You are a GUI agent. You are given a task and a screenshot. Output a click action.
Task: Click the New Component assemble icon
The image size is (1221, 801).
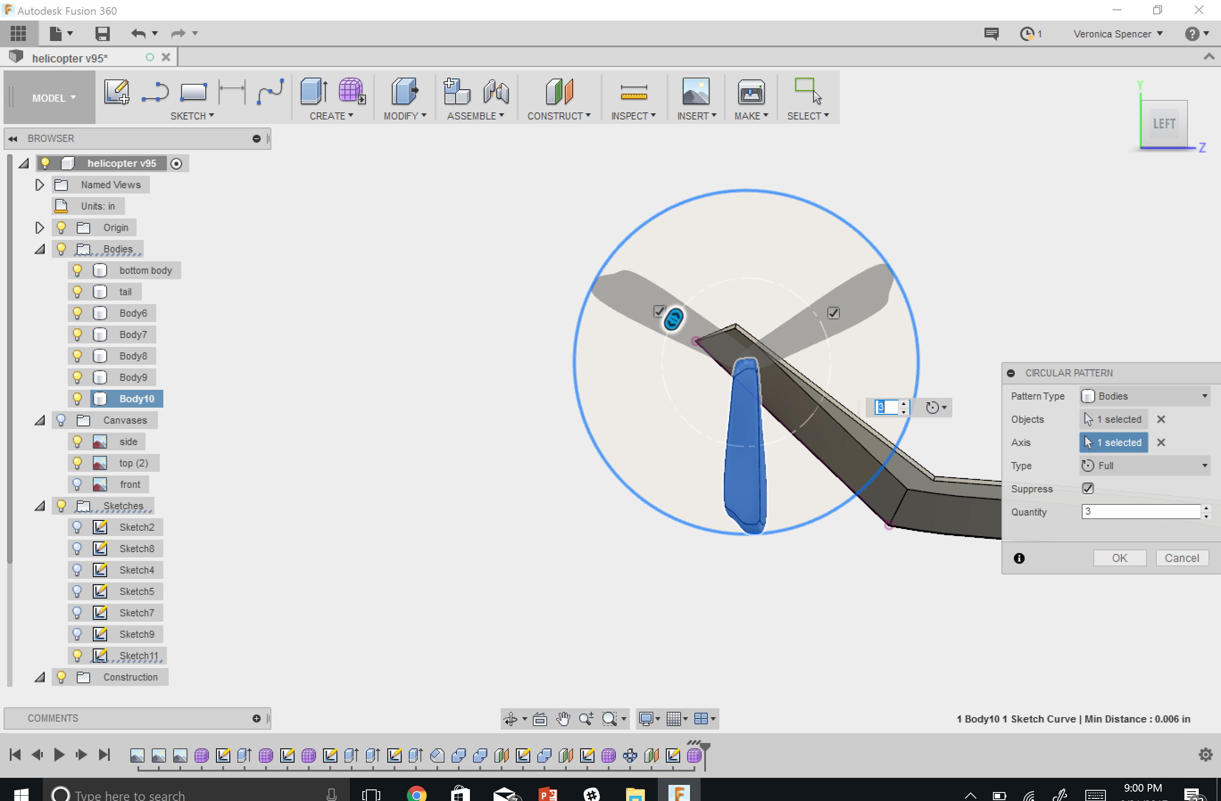(457, 92)
